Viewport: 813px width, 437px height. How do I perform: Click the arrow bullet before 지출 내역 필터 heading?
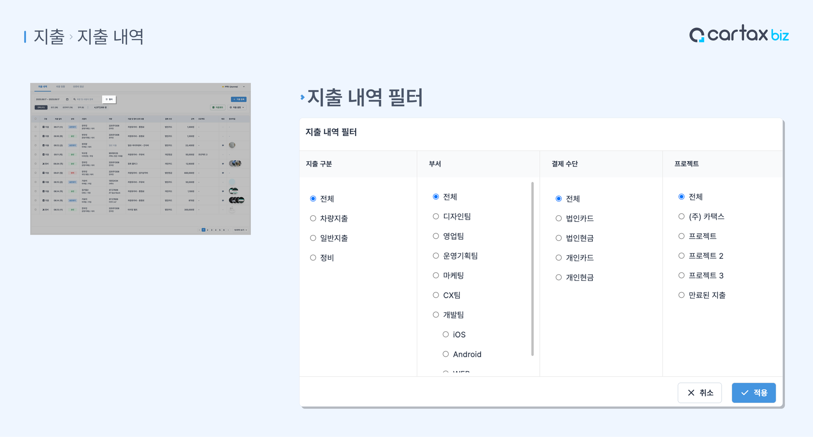(x=302, y=97)
